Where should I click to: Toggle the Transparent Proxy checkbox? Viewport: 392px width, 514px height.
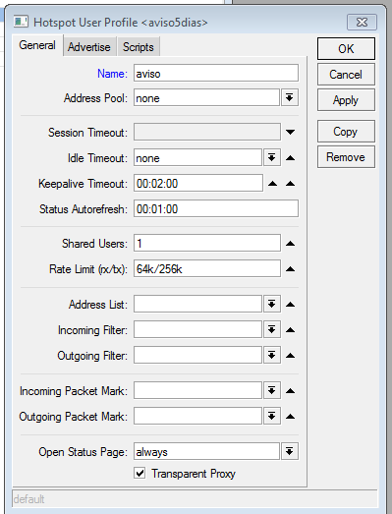140,473
